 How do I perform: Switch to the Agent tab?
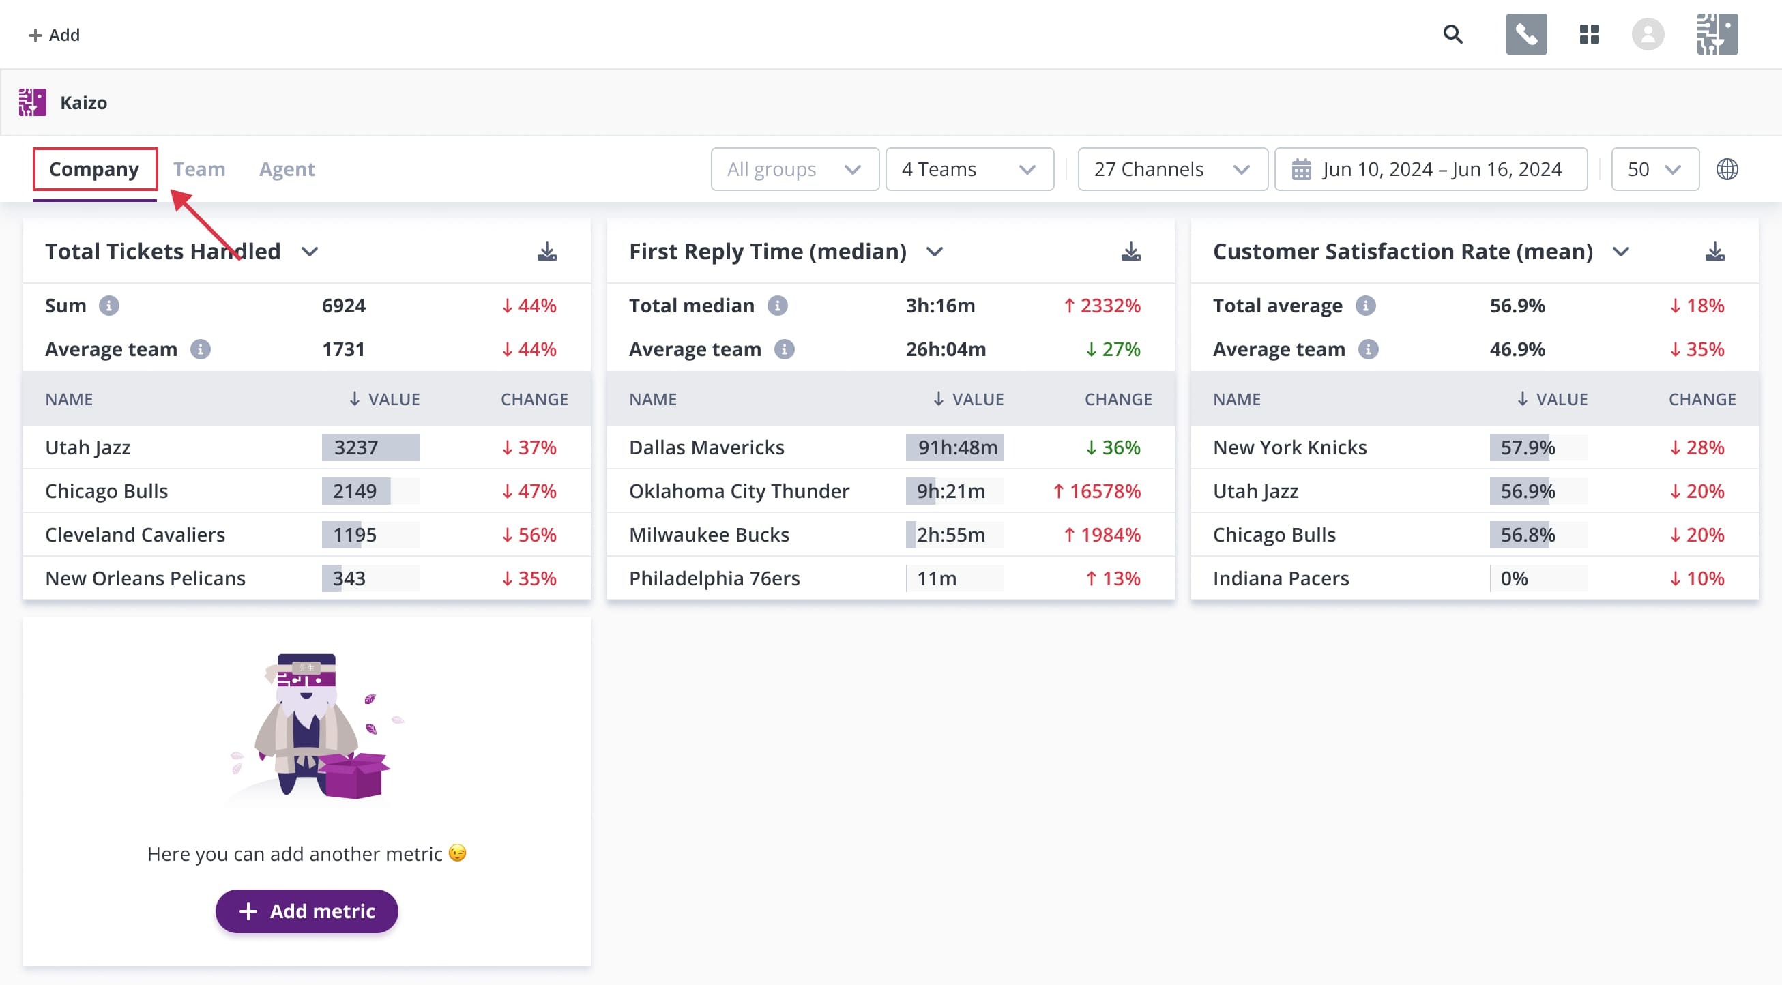click(x=287, y=168)
